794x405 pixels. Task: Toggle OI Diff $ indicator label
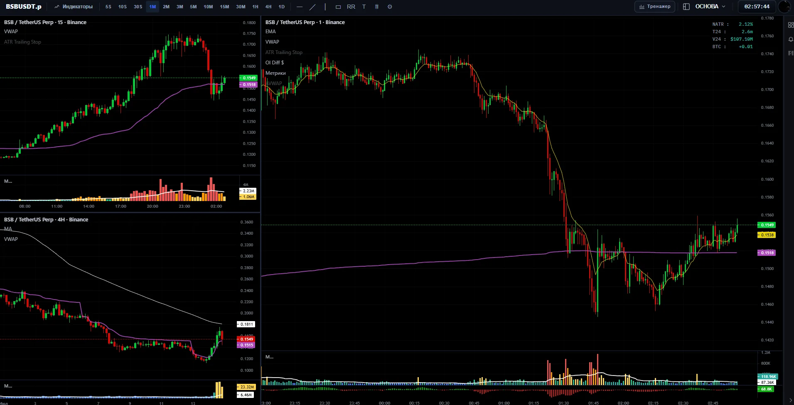click(275, 63)
